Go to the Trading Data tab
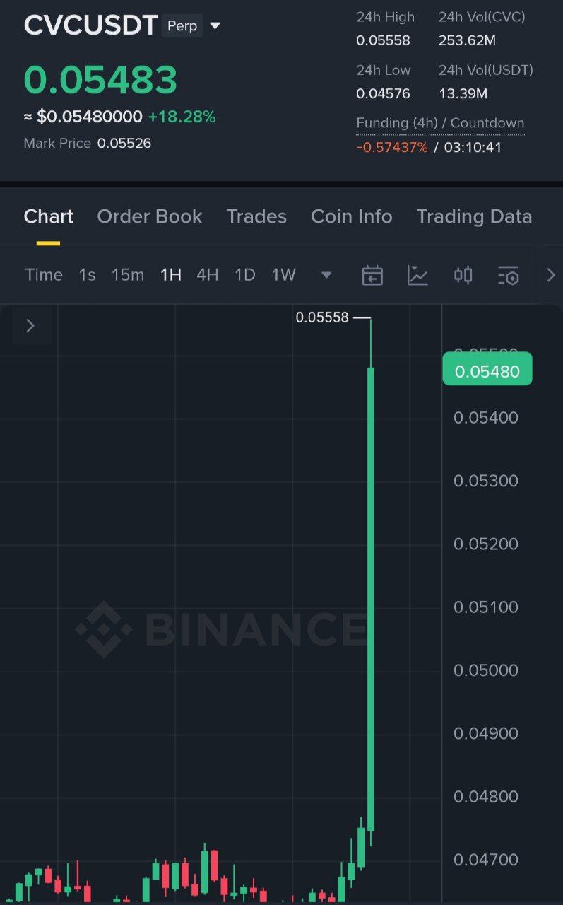Screen dimensions: 563x905 [x=474, y=216]
